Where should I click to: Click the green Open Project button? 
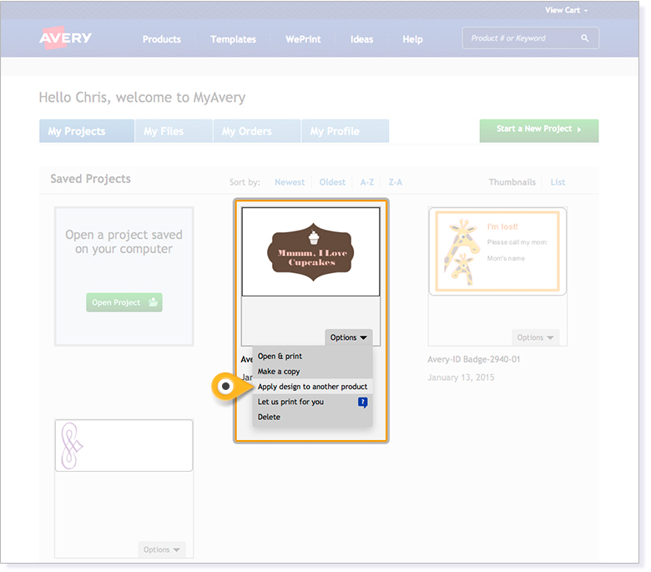tap(124, 302)
